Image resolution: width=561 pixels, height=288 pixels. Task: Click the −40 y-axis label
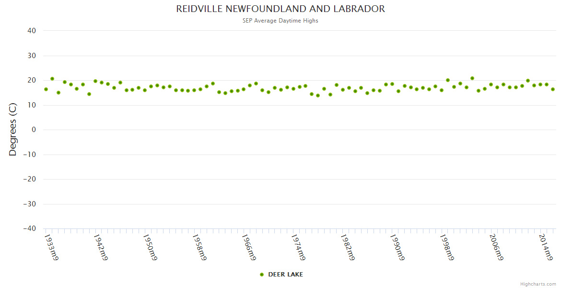pos(29,229)
